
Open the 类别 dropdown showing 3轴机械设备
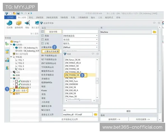[x=80, y=36]
